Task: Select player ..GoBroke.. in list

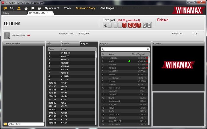Action: click(x=124, y=58)
